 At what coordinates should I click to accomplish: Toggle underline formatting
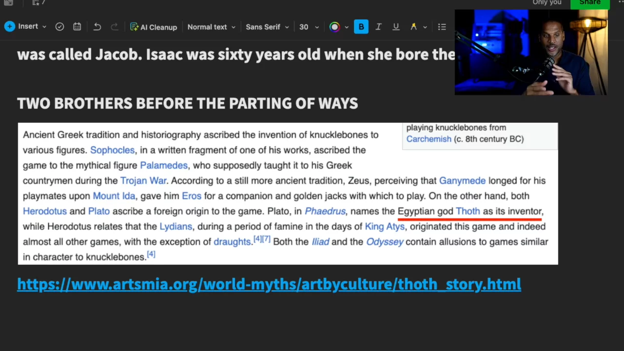point(396,27)
